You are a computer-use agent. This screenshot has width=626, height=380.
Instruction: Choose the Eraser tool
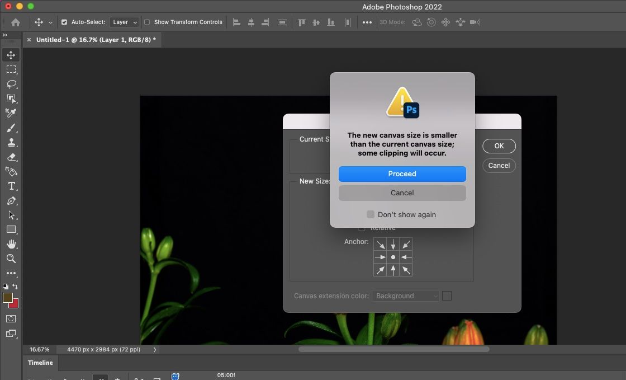click(11, 157)
